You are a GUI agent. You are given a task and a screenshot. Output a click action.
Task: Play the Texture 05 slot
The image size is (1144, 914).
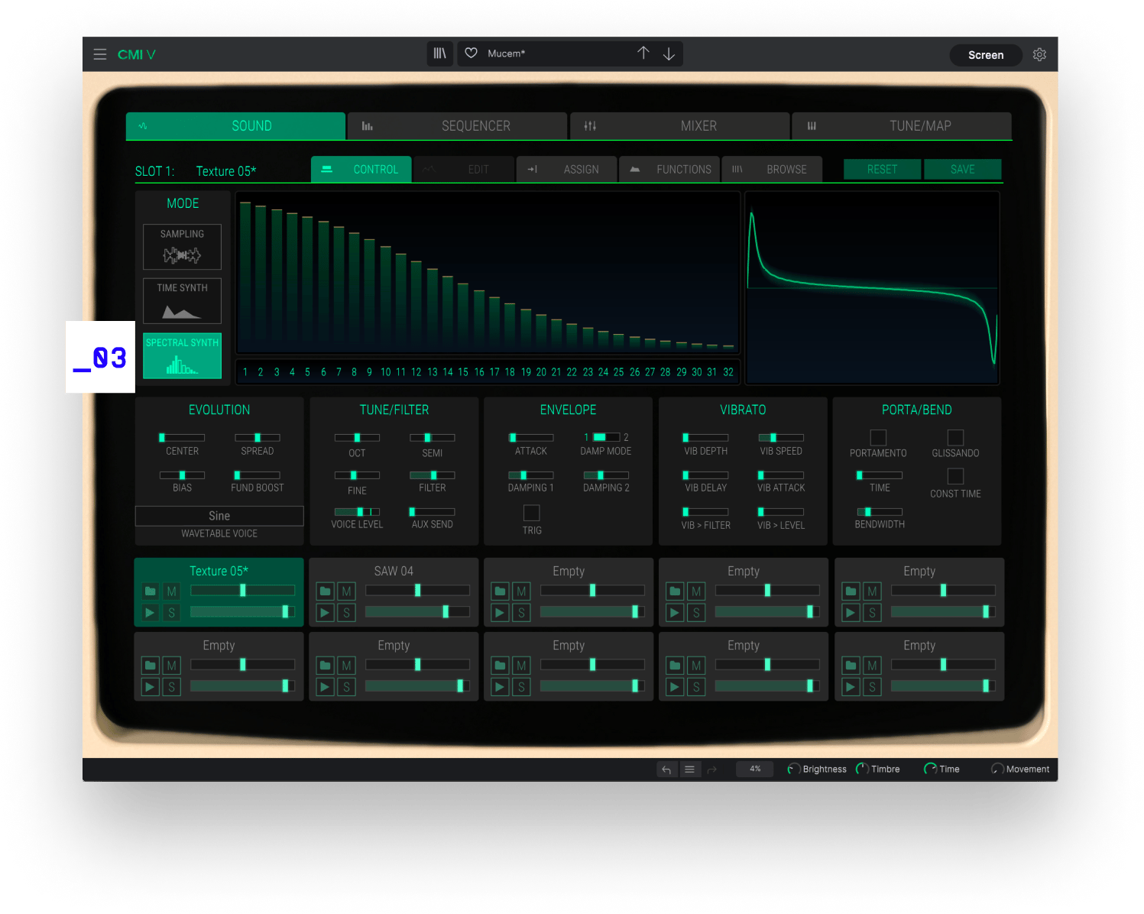click(x=151, y=612)
